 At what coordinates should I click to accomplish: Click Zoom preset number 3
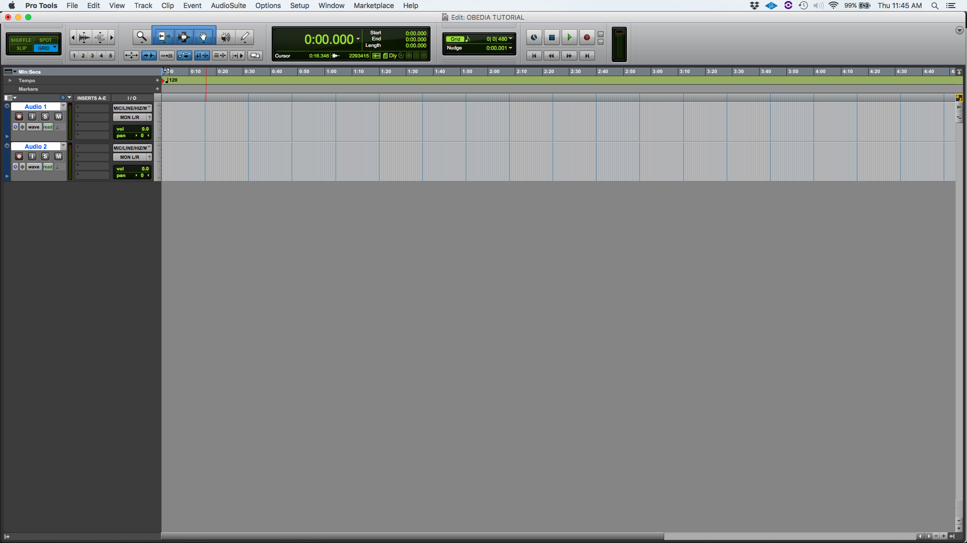tap(92, 55)
